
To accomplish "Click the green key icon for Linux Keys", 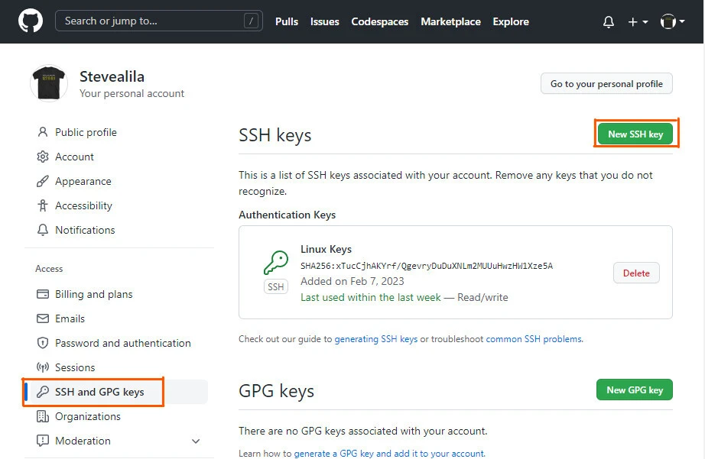I will tap(275, 263).
